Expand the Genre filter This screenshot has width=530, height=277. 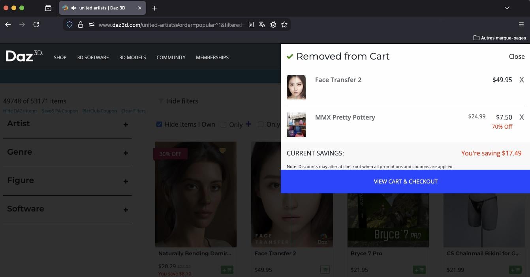[x=126, y=153]
